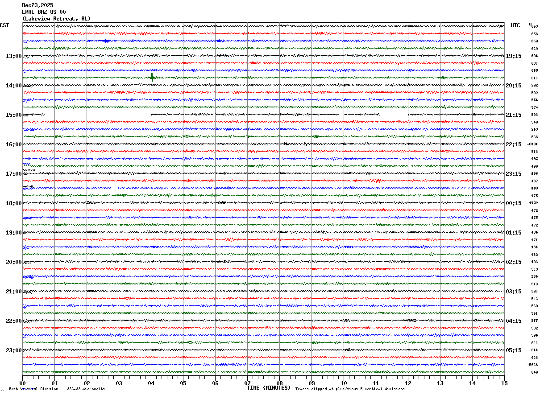This screenshot has width=540, height=395.
Task: Click minute tick label 01 on the axis
Action: click(x=54, y=383)
